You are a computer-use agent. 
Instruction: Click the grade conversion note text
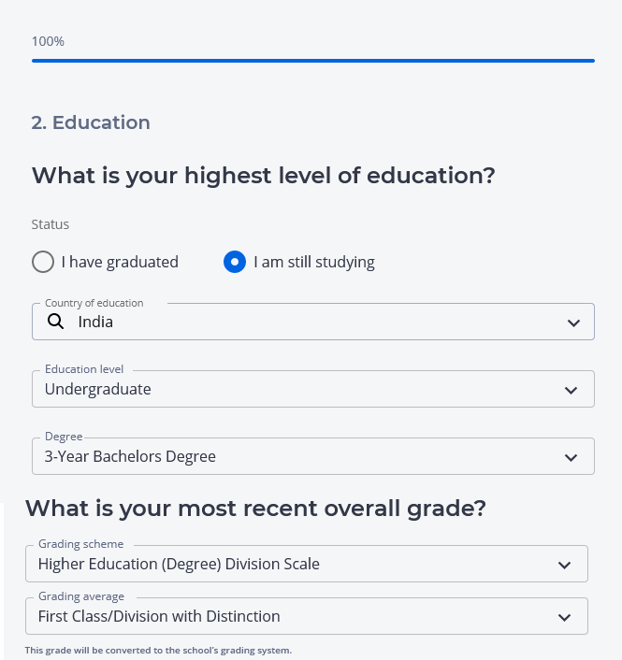pyautogui.click(x=158, y=650)
